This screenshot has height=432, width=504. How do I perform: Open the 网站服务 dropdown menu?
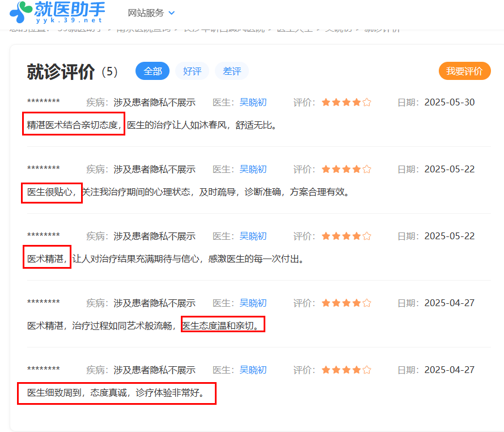pyautogui.click(x=146, y=12)
